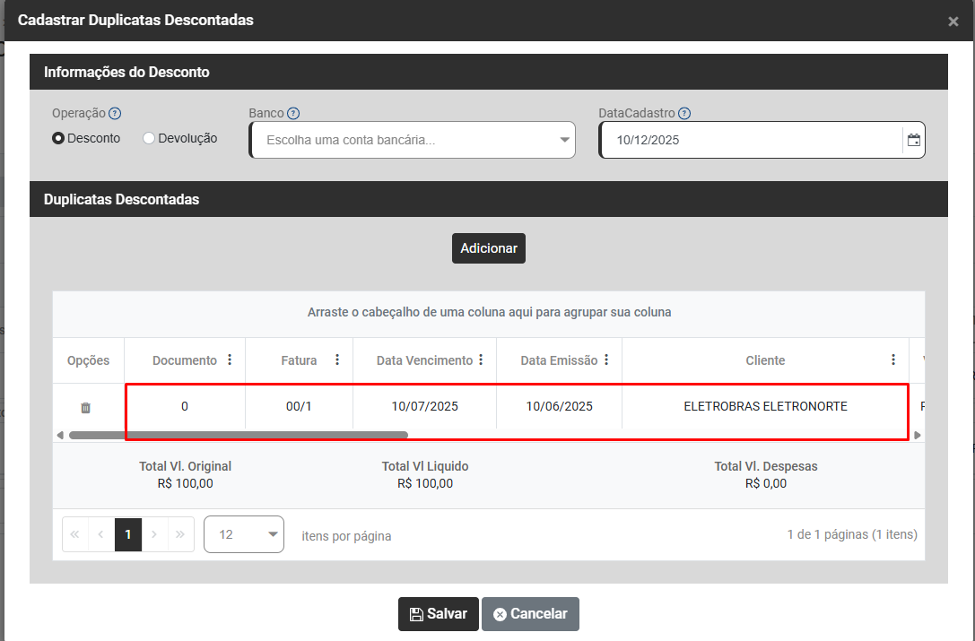The image size is (975, 641).
Task: Click the Adicionar button
Action: [488, 248]
